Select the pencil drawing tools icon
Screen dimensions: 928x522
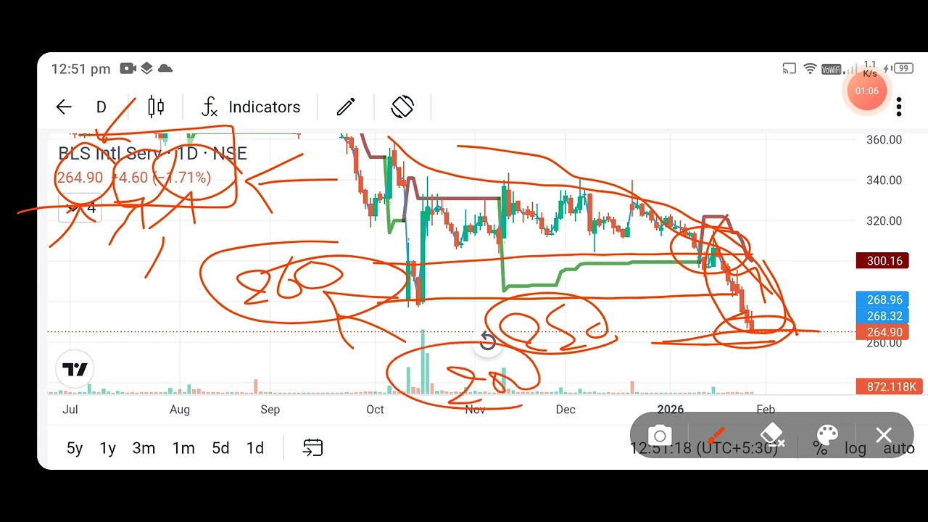(346, 107)
